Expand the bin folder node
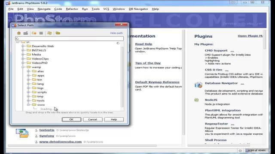The image size is (275, 154). point(28,80)
